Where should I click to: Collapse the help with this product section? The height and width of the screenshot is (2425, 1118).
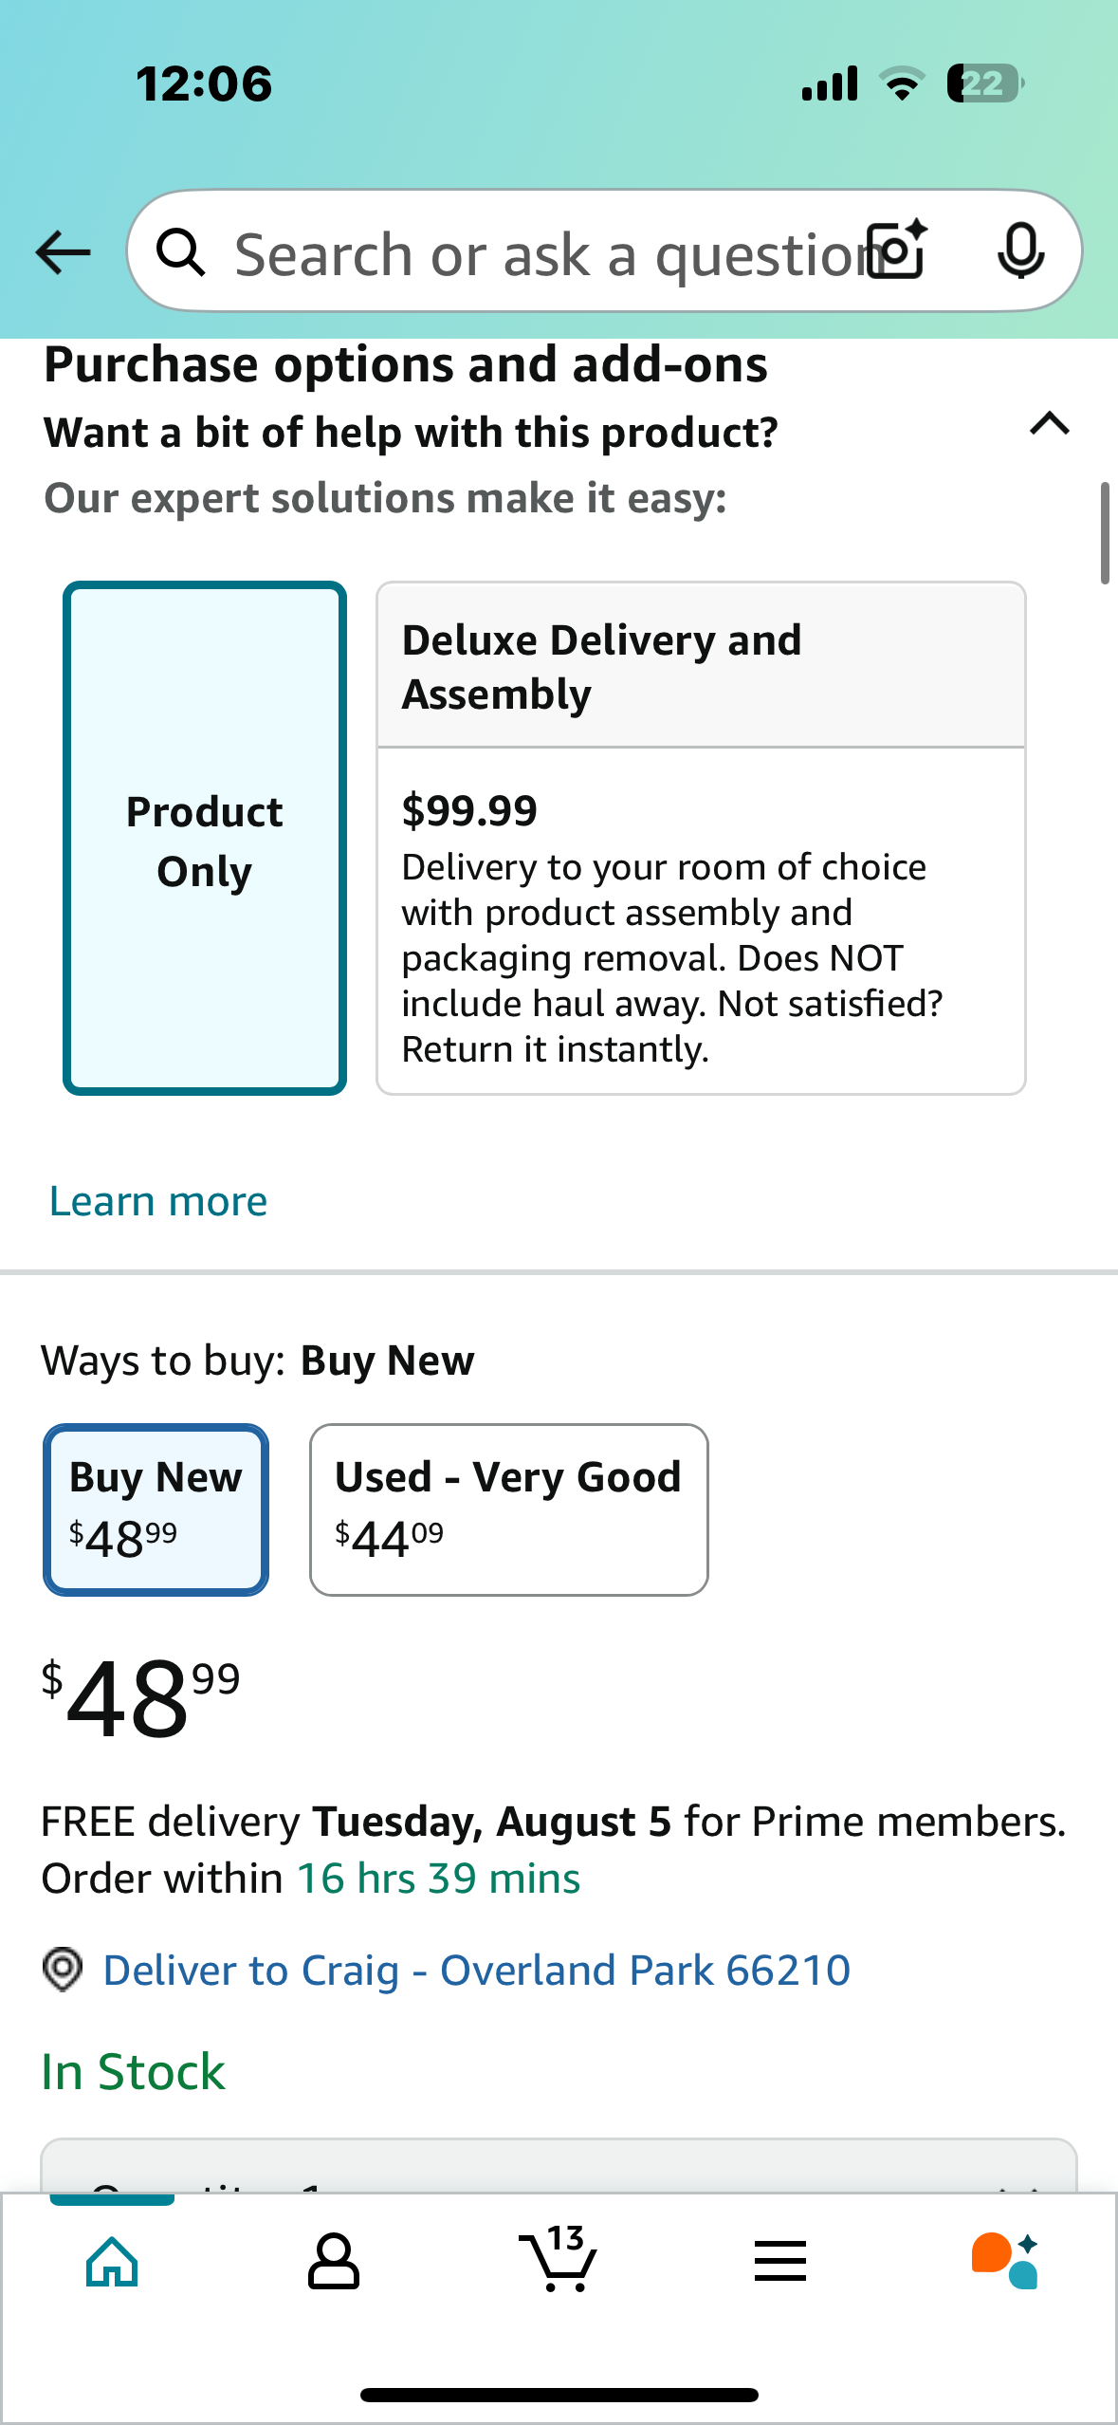[1049, 423]
